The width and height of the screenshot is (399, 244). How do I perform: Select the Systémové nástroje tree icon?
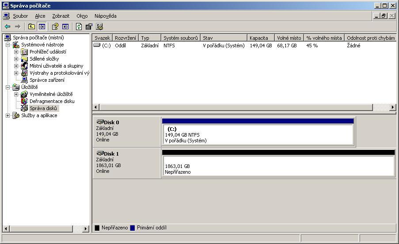pyautogui.click(x=16, y=45)
